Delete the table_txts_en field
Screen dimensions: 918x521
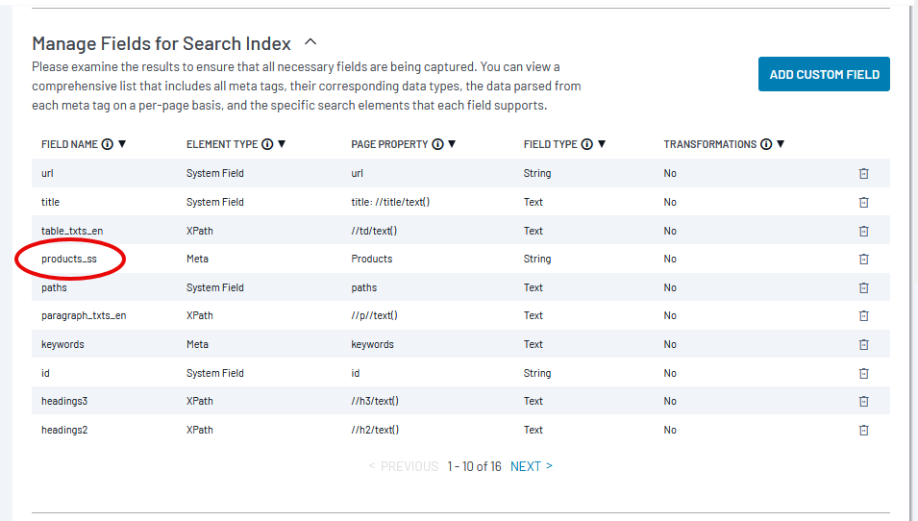click(x=863, y=231)
